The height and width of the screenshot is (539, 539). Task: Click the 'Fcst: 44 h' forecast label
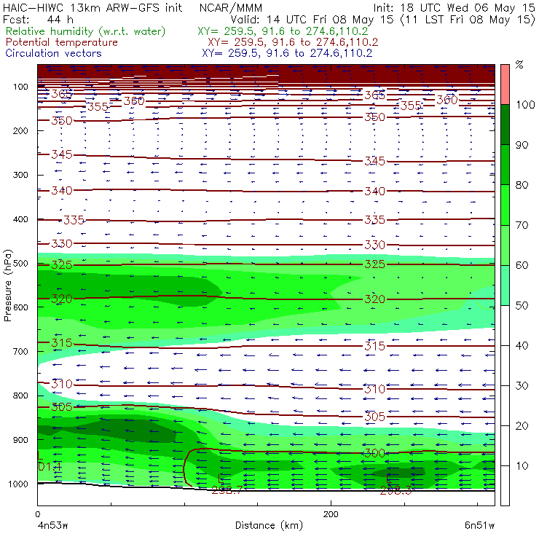[38, 19]
